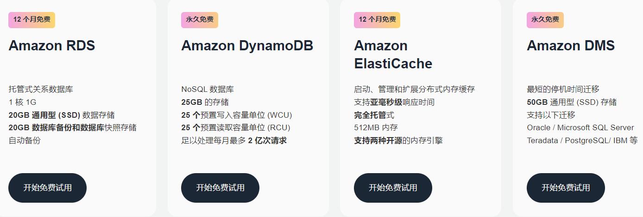The width and height of the screenshot is (643, 217).
Task: Start the free trial for Amazon DynamoDB
Action: 220,187
